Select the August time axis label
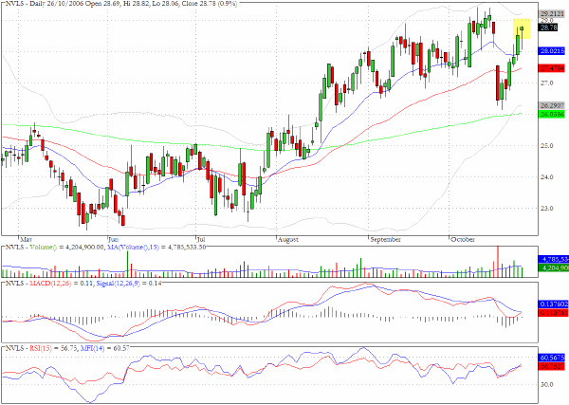 tap(288, 240)
